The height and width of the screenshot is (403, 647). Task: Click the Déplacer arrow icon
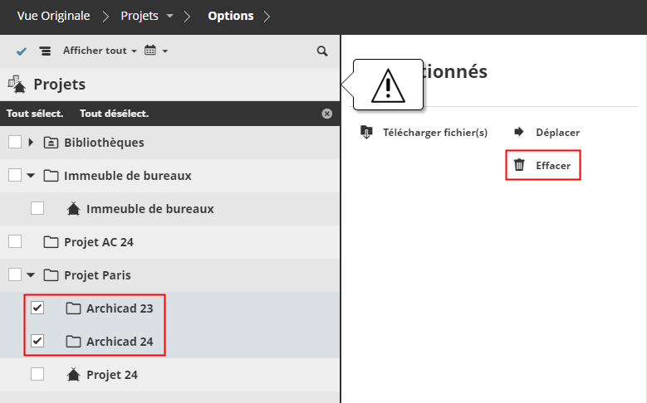tap(519, 132)
